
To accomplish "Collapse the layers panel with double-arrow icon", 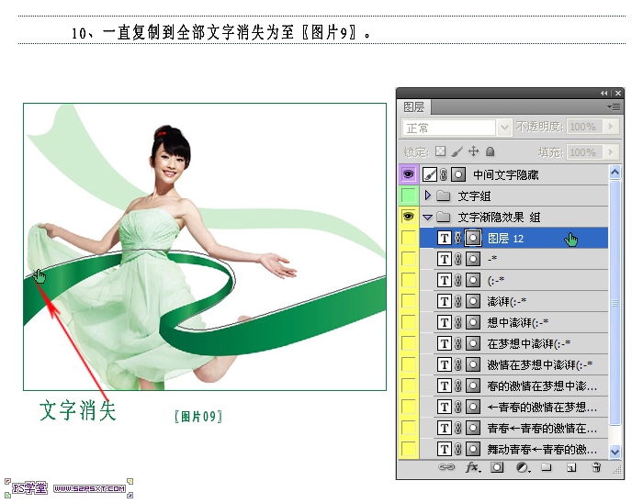I will point(604,94).
